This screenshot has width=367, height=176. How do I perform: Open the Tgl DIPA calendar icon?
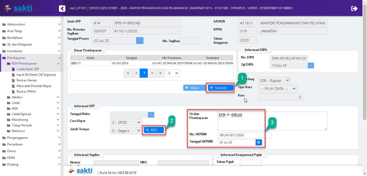[311, 65]
